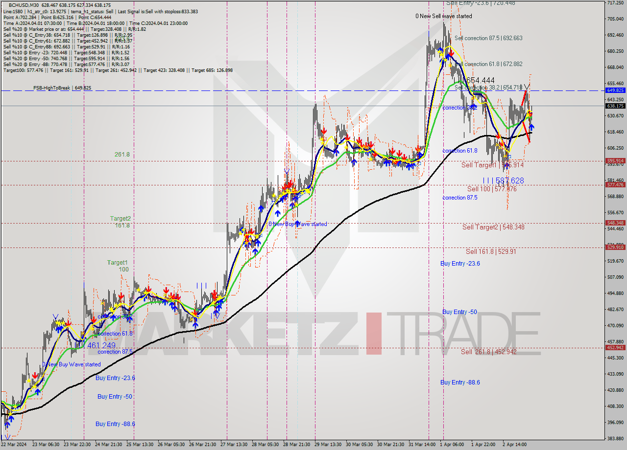Screen dimensions: 627x450
Task: Click the 'Sell Entry -23.6 | 720.448' label
Action: 480,3
